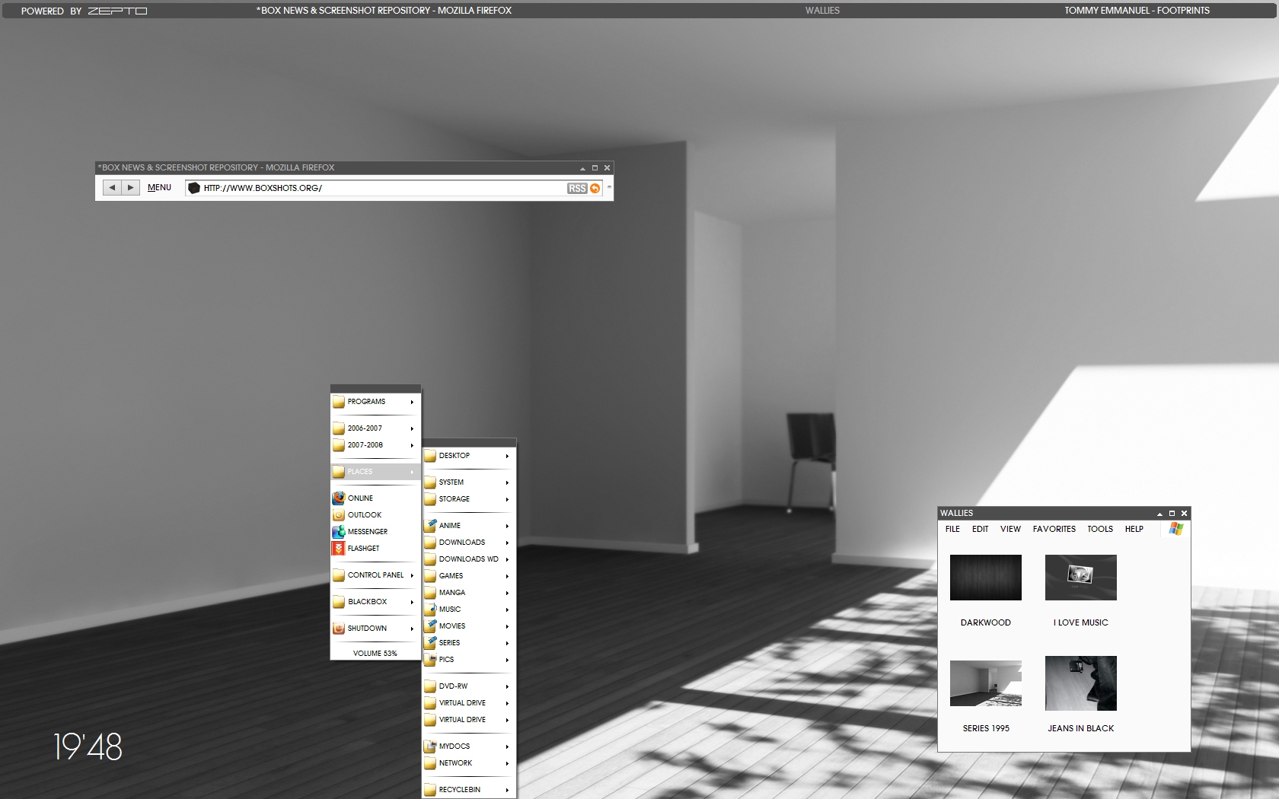Open the Help menu in Wallies
The image size is (1279, 799).
(x=1134, y=529)
